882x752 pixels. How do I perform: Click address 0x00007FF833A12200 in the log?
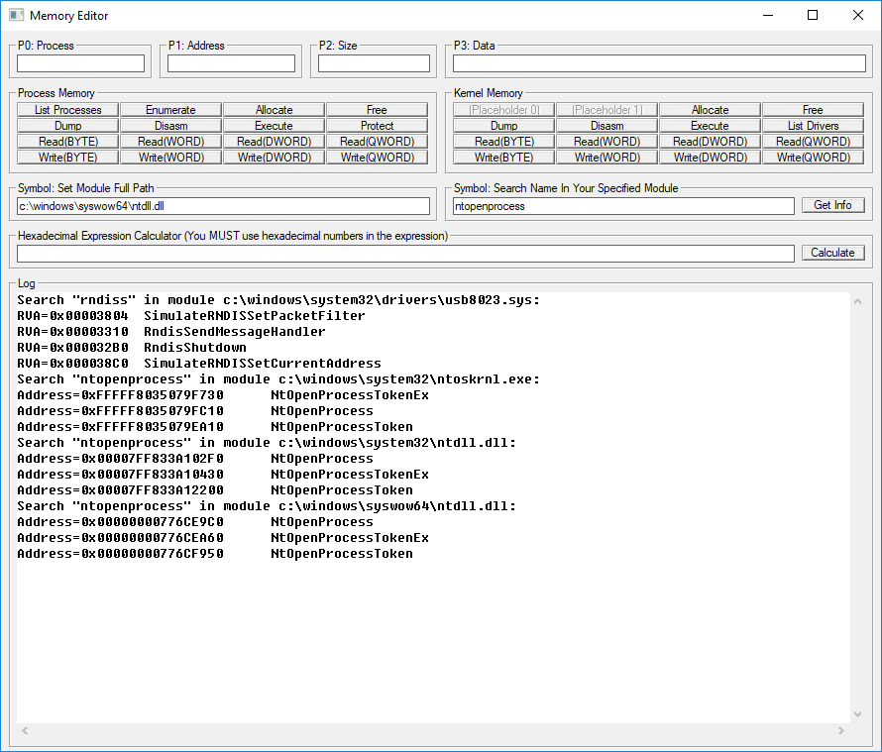click(153, 490)
